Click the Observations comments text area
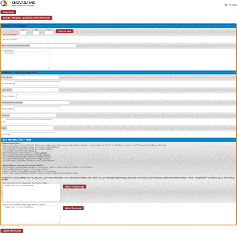This screenshot has width=237, height=233. 26,60
